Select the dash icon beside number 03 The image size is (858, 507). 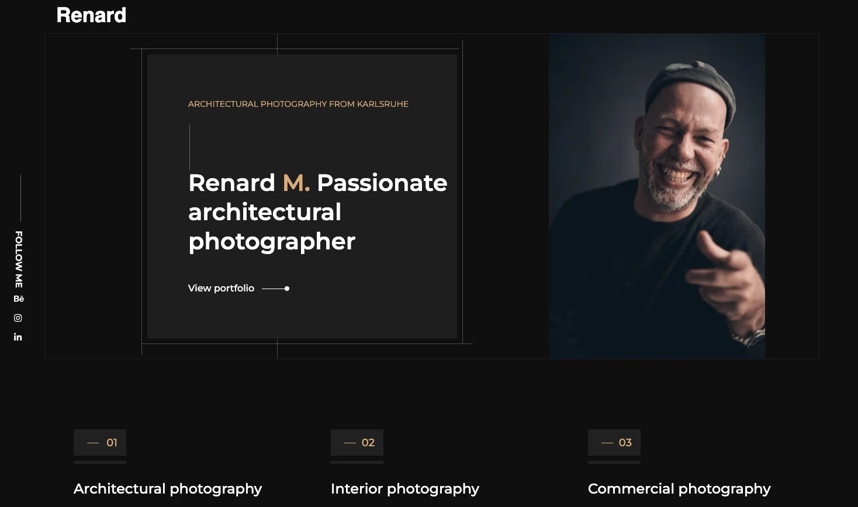tap(607, 442)
